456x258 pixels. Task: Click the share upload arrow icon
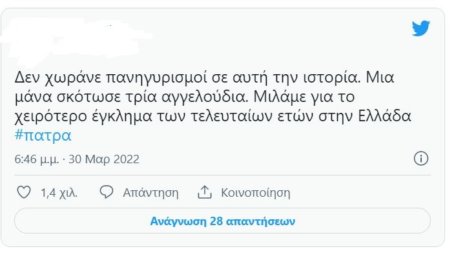(x=205, y=192)
